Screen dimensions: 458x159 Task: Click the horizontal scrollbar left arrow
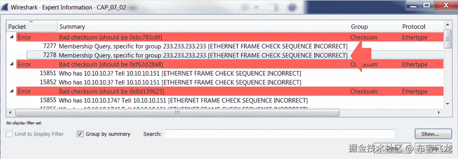10,113
